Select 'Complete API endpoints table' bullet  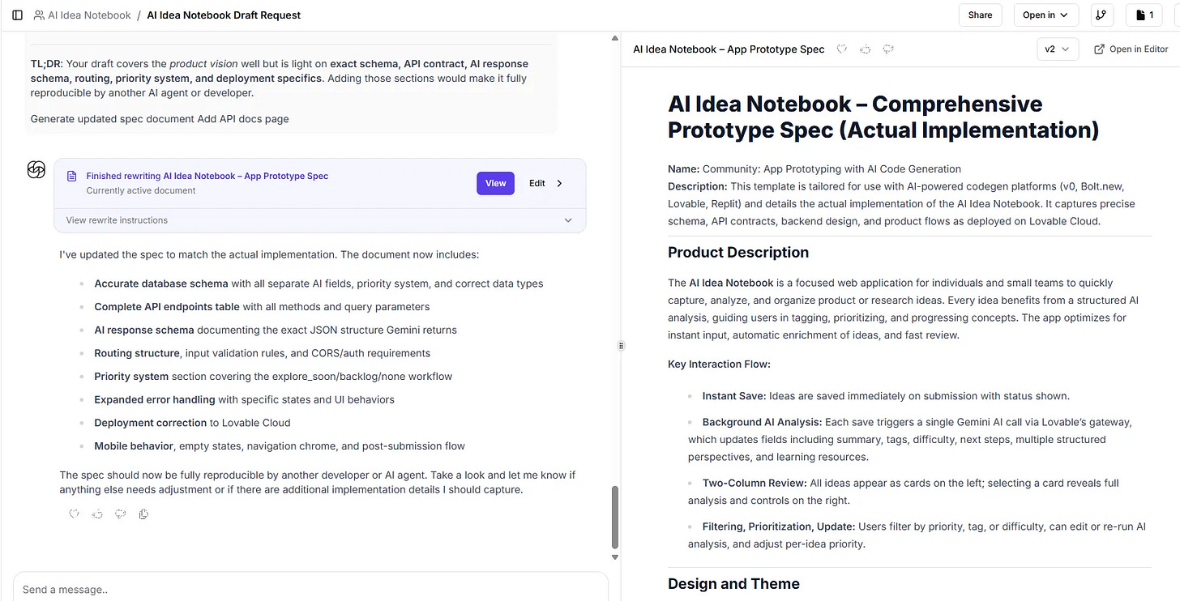pos(262,307)
